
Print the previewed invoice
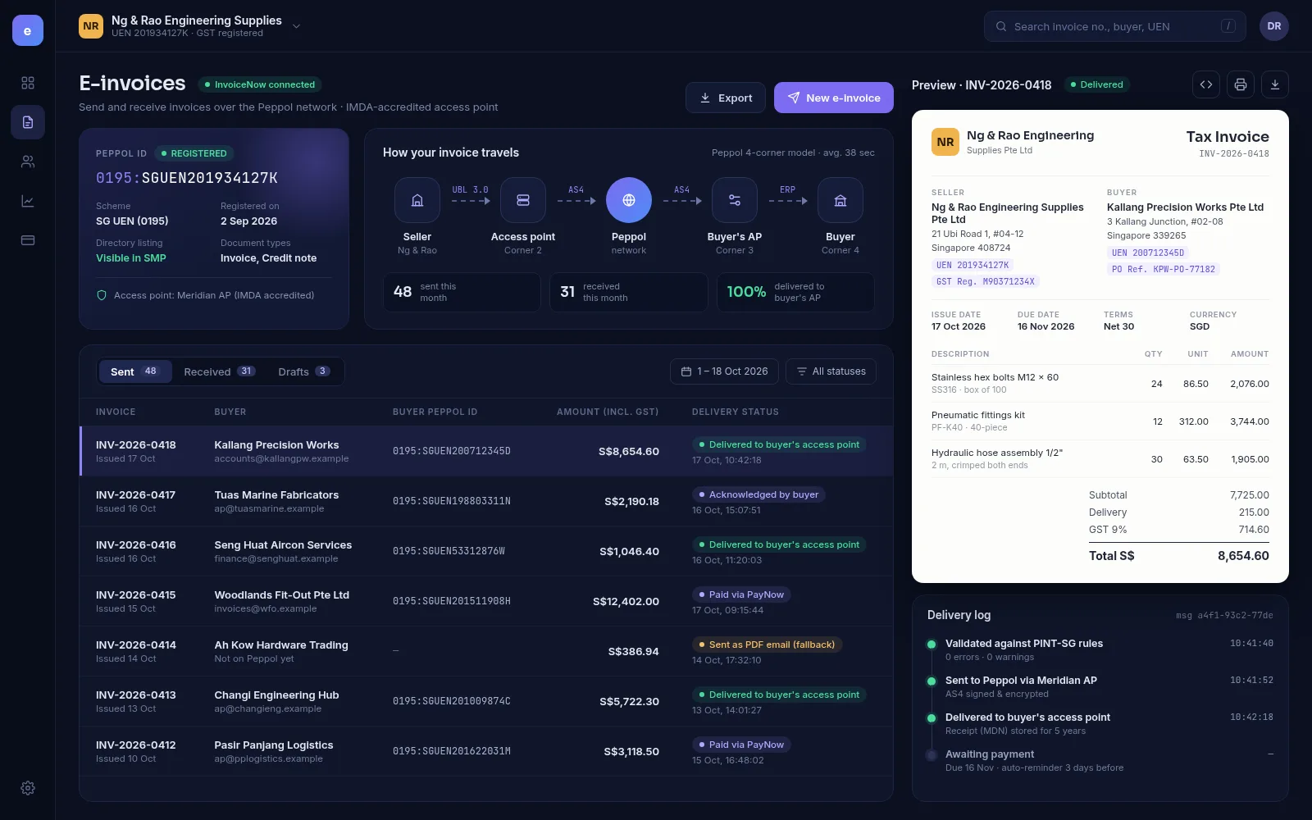pyautogui.click(x=1241, y=84)
